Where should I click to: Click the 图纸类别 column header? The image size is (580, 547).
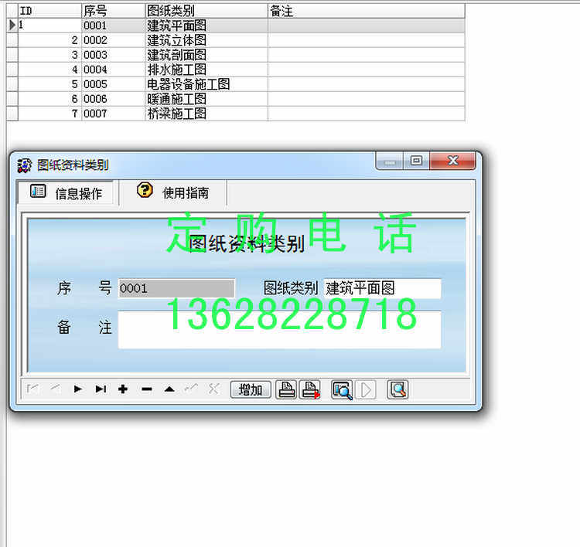point(206,11)
